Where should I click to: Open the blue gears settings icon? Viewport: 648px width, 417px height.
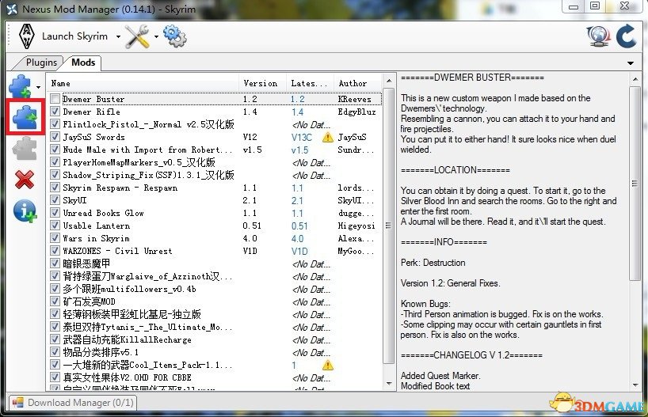coord(175,36)
